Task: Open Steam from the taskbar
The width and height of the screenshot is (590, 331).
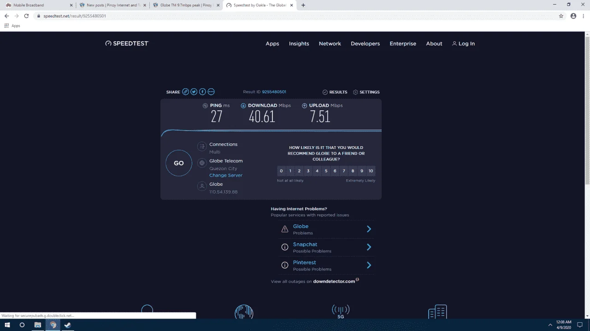Action: point(67,325)
